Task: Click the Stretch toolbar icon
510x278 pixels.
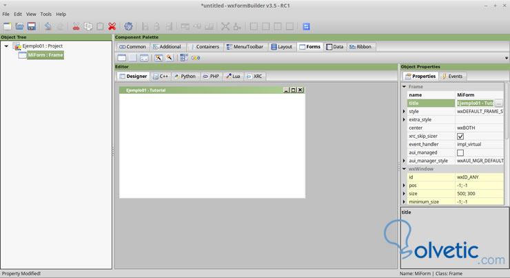Action: [238, 26]
